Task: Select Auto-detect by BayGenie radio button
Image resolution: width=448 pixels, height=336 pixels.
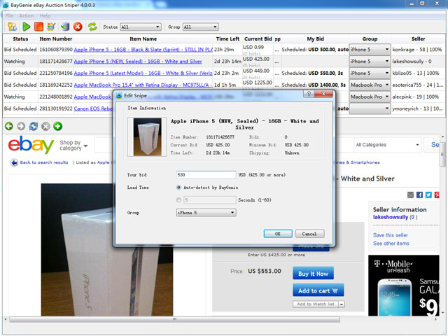Action: click(x=179, y=188)
